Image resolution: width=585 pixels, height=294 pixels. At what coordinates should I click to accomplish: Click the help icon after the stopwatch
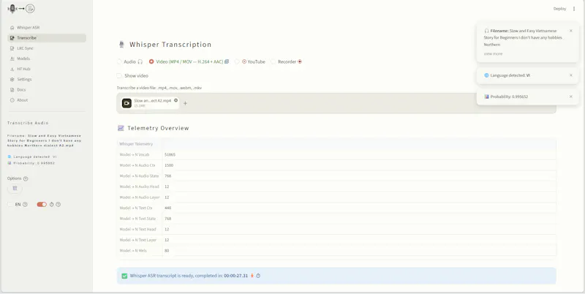(x=58, y=205)
